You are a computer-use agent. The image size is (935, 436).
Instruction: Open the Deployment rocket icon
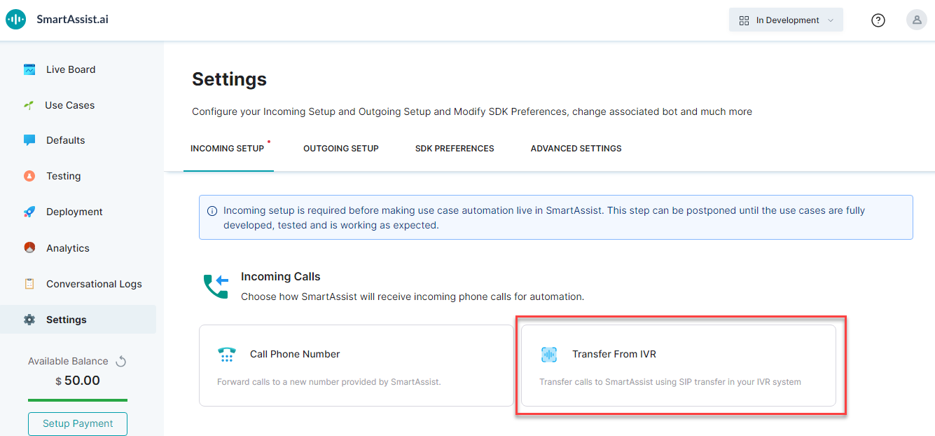pyautogui.click(x=29, y=212)
